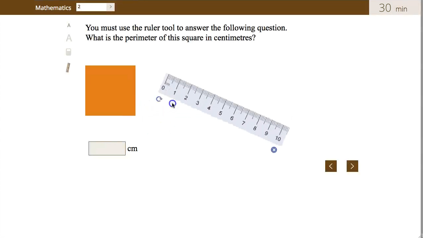The height and width of the screenshot is (238, 423).
Task: Click the 10 mark on the ruler
Action: click(278, 139)
